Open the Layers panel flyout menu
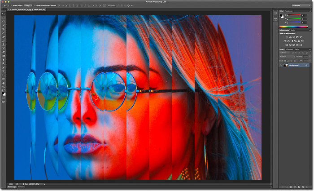The height and width of the screenshot is (191, 314). pos(310,49)
